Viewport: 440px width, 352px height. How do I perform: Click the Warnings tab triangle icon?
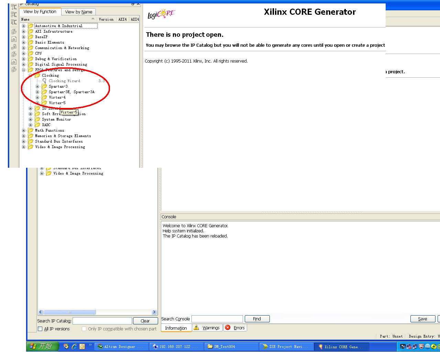point(196,328)
